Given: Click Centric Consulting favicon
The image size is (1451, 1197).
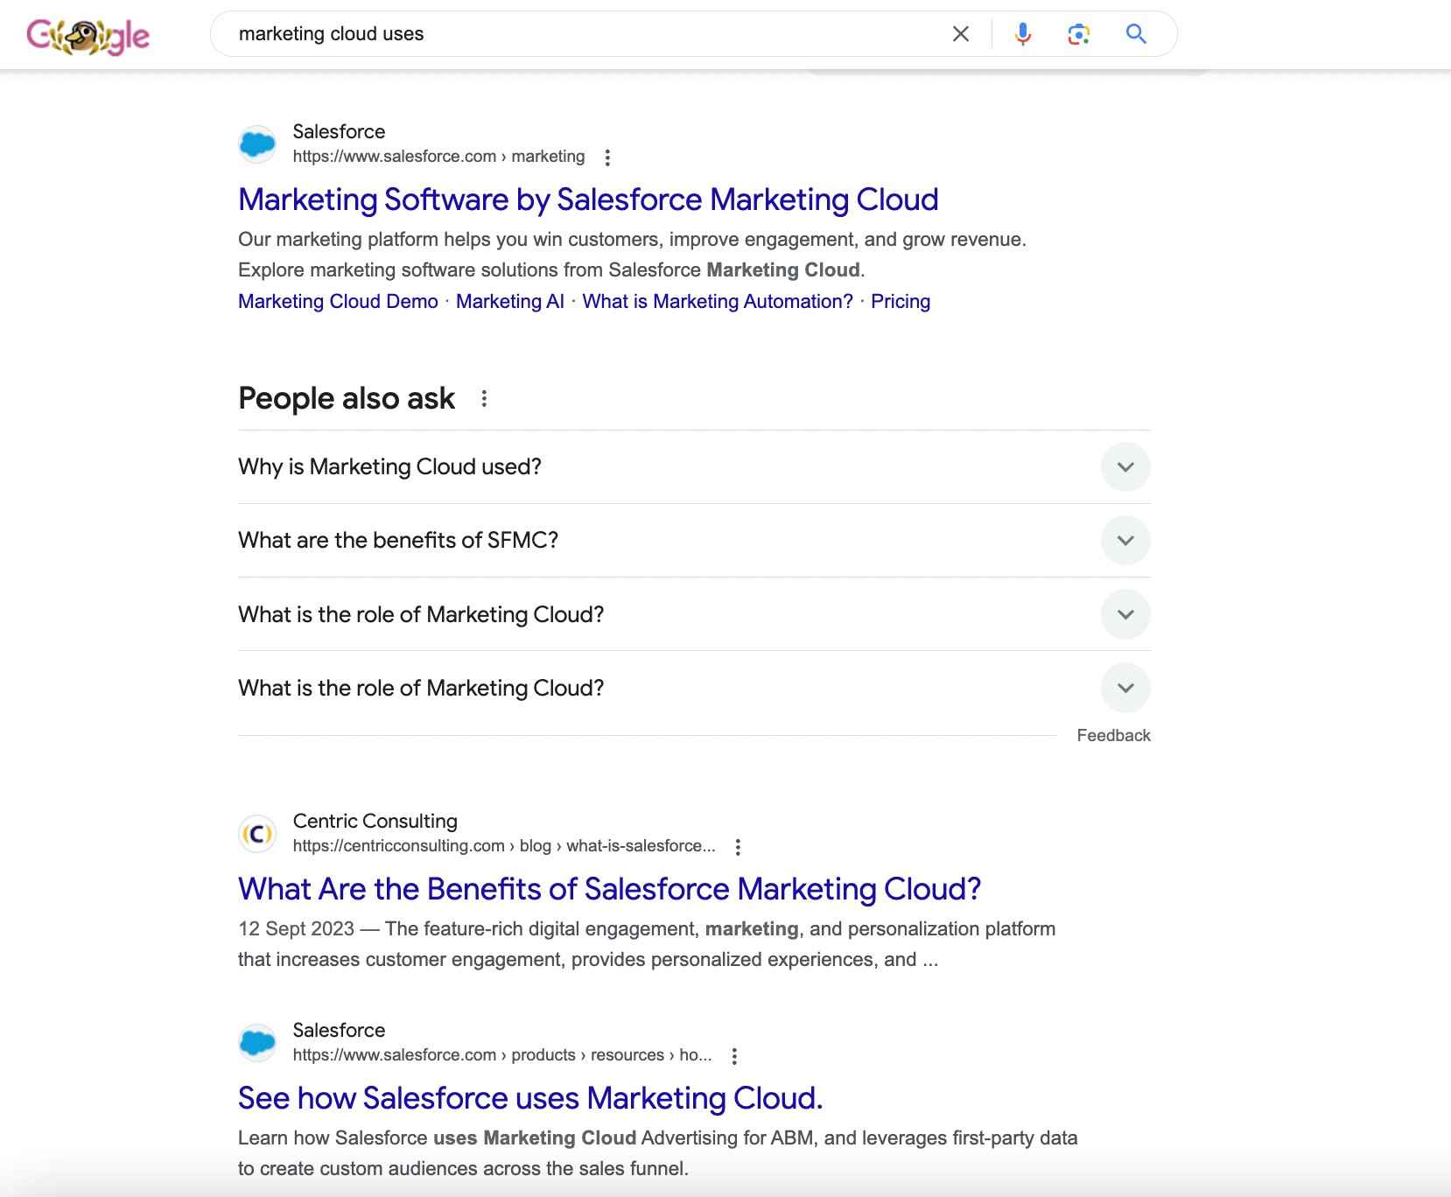Looking at the screenshot, I should click(x=257, y=833).
